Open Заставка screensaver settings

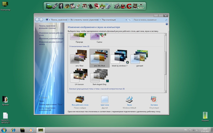click(154, 102)
